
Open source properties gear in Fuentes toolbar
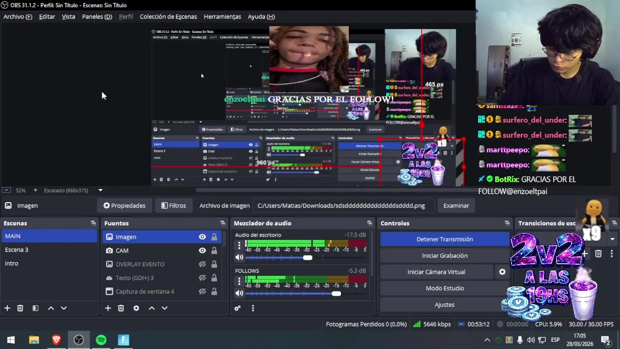[x=136, y=308]
